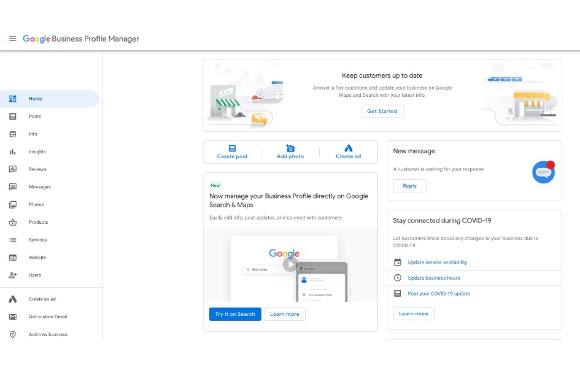Open the hamburger main menu

point(12,39)
